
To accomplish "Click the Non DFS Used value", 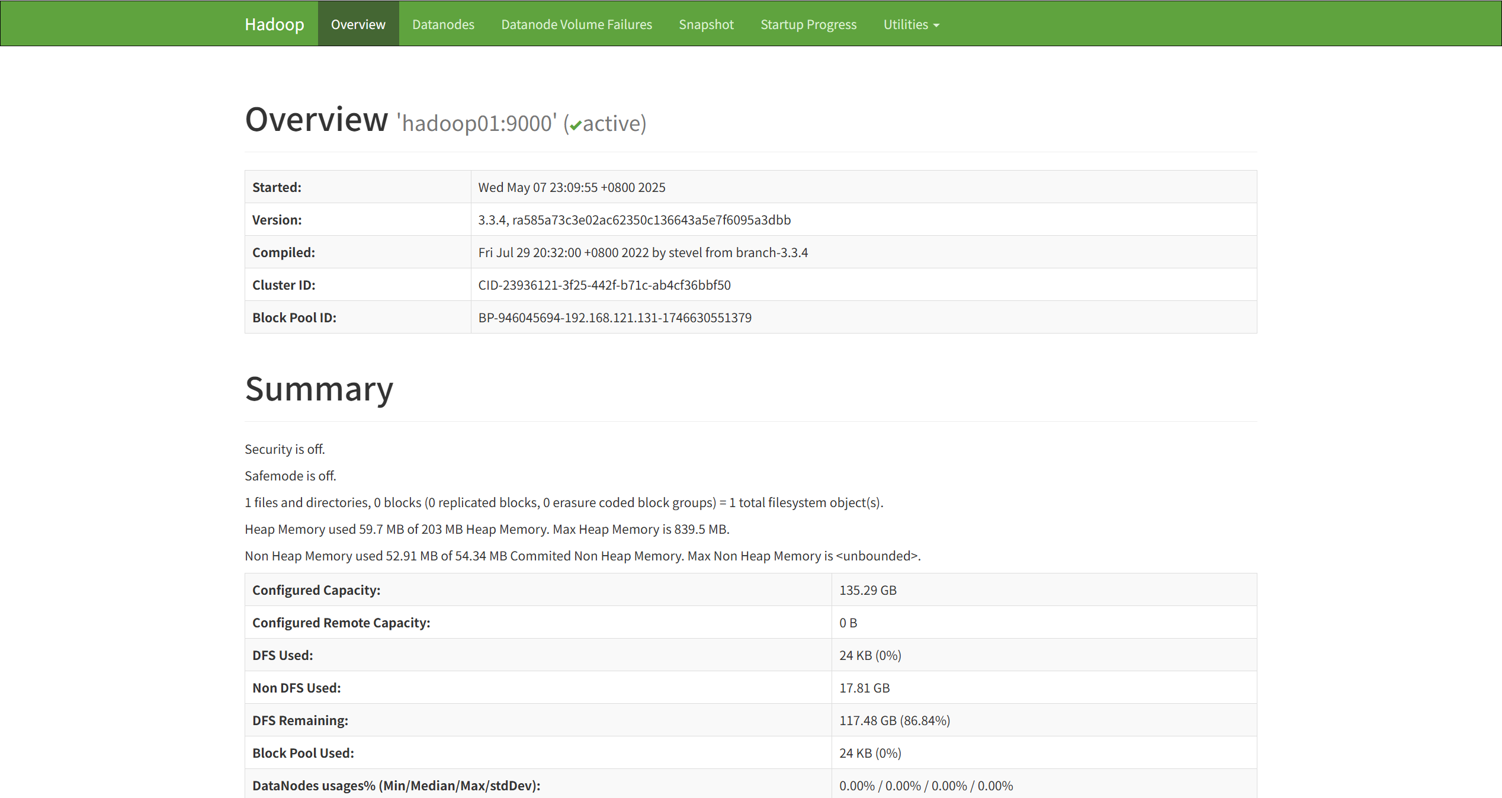I will click(864, 688).
